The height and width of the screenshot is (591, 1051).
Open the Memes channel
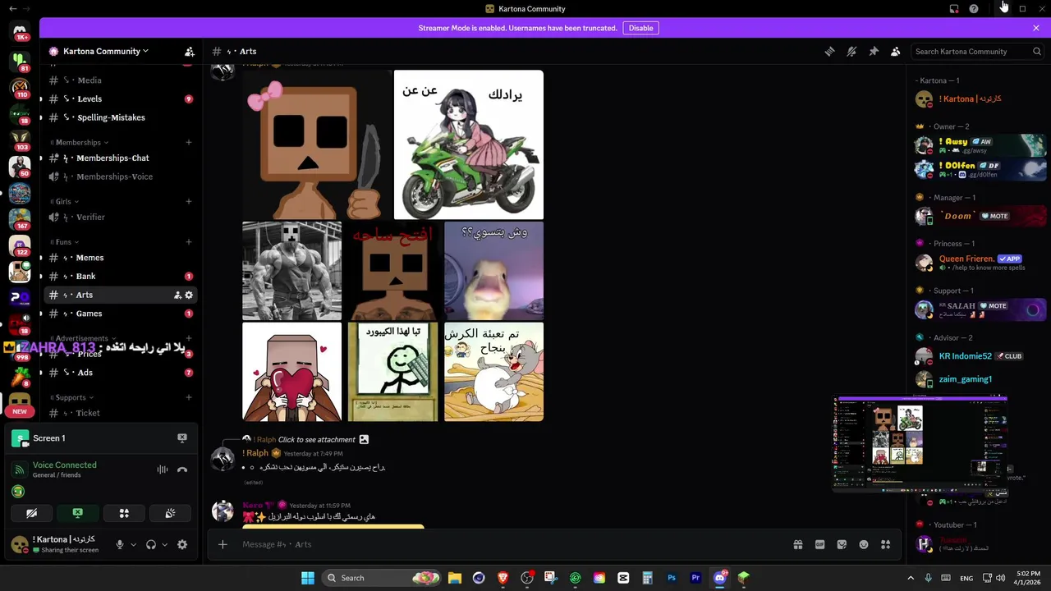(119, 258)
